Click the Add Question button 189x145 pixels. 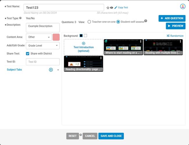click(172, 18)
